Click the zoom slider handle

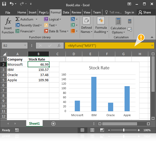pos(124,130)
